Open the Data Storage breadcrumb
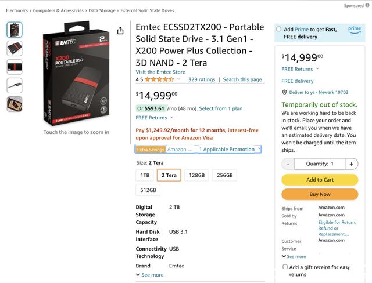This screenshot has height=283, width=372. coord(102,10)
